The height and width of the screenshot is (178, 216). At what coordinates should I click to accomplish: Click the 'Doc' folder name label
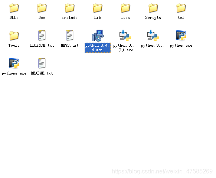point(42,18)
